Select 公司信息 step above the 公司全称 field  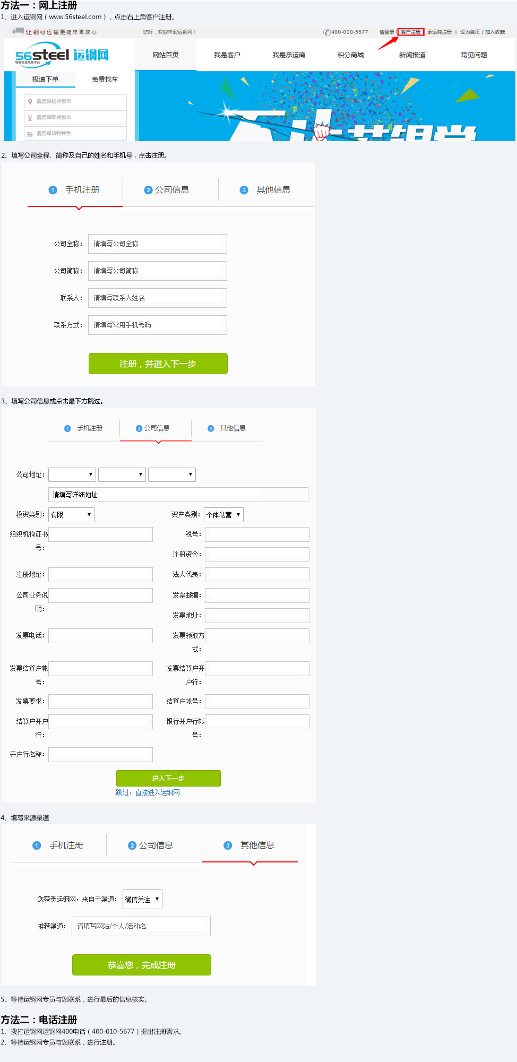tap(167, 190)
